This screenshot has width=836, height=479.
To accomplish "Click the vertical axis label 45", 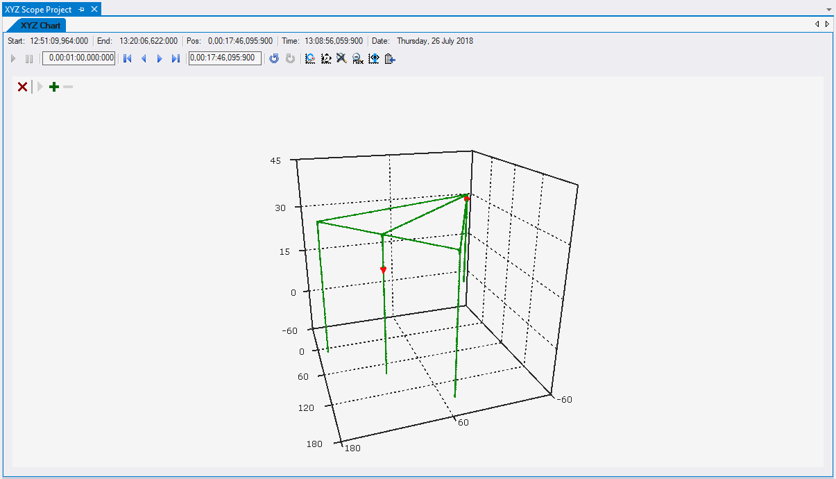I will [275, 161].
